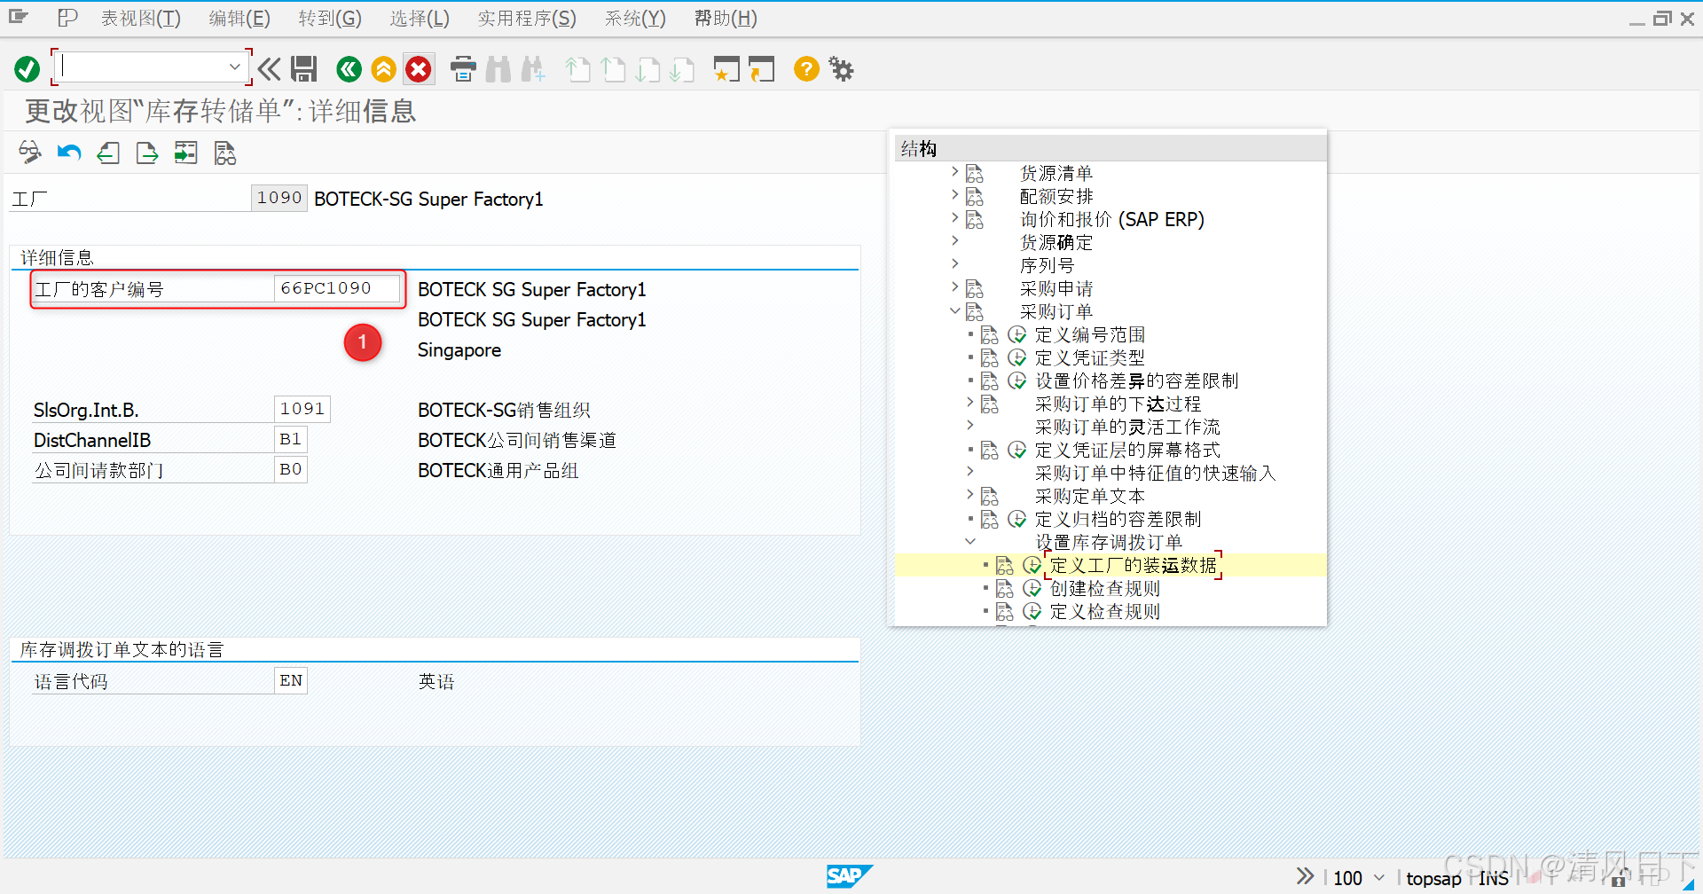
Task: Click the SlsOrg.Int.B. field with 1091
Action: [x=302, y=409]
